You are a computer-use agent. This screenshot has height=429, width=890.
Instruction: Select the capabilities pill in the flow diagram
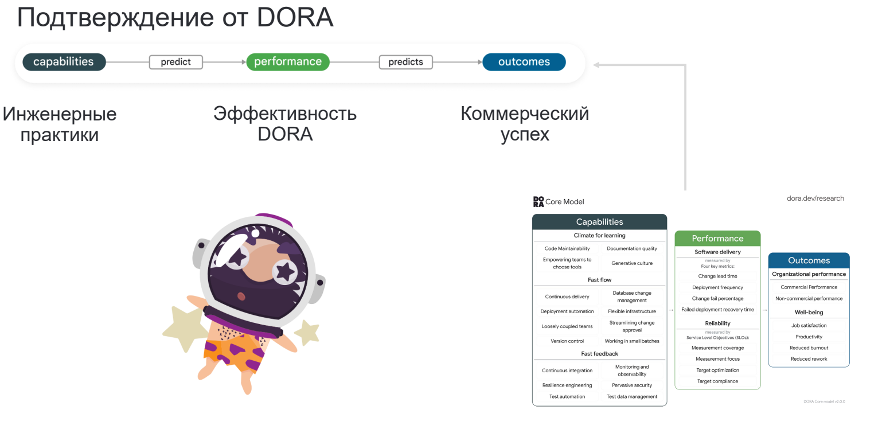coord(64,62)
